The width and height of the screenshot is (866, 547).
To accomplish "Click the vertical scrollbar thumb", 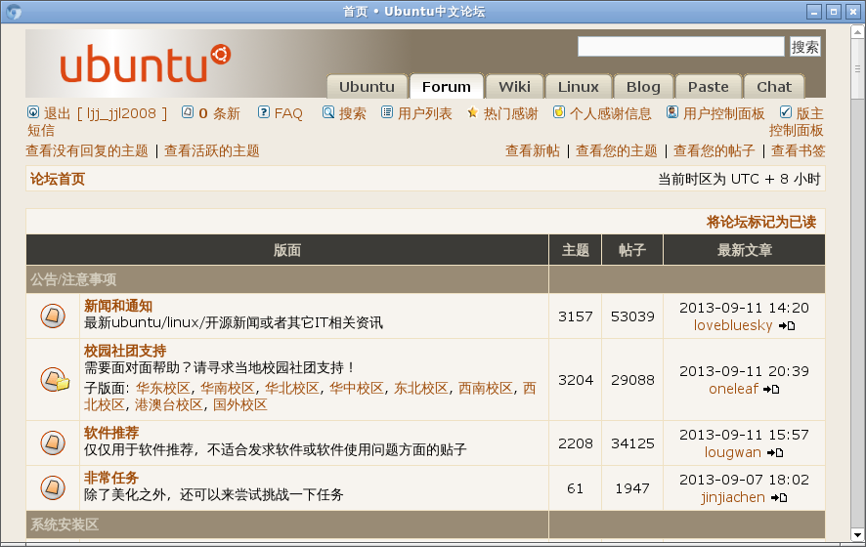I will [857, 69].
